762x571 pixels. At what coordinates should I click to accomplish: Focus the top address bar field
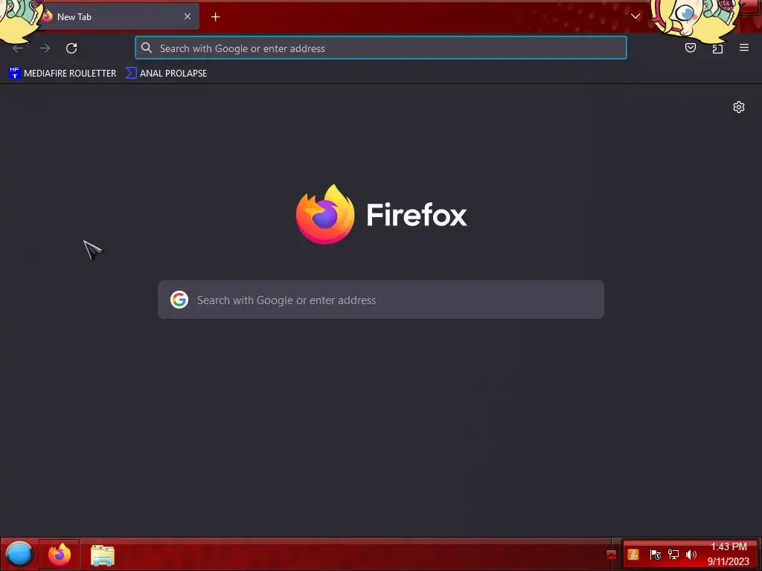tap(381, 48)
